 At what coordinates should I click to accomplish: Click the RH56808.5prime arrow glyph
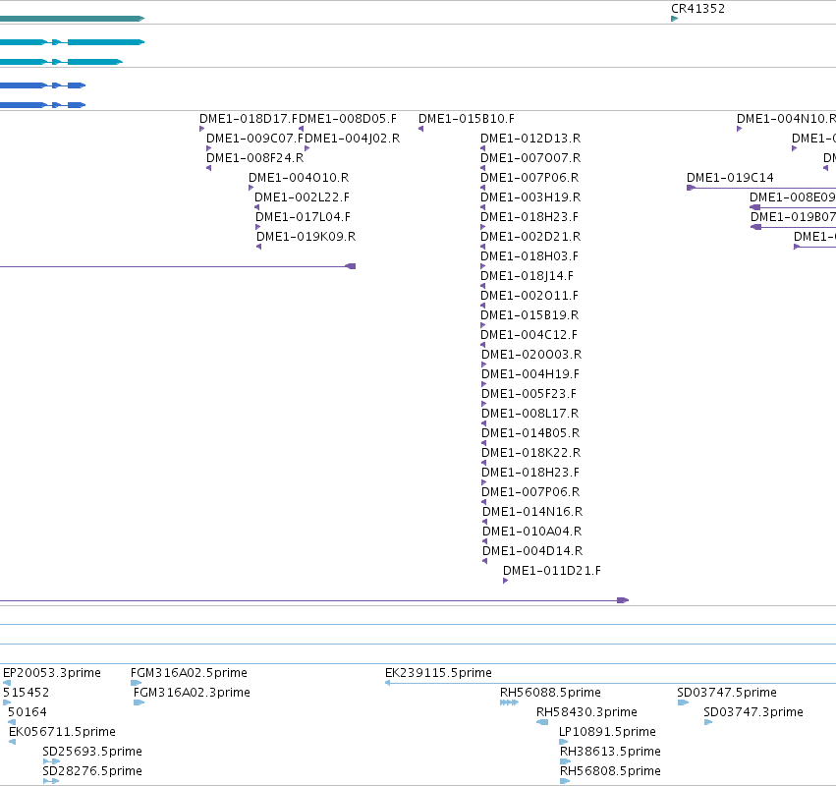click(565, 781)
